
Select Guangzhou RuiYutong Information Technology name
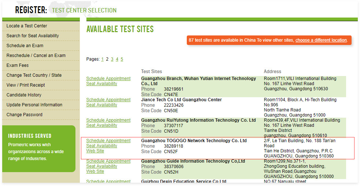[198, 120]
